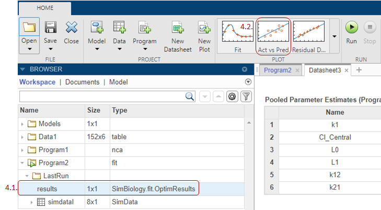Run the program with Run button
Image resolution: width=381 pixels, height=210 pixels.
(352, 28)
